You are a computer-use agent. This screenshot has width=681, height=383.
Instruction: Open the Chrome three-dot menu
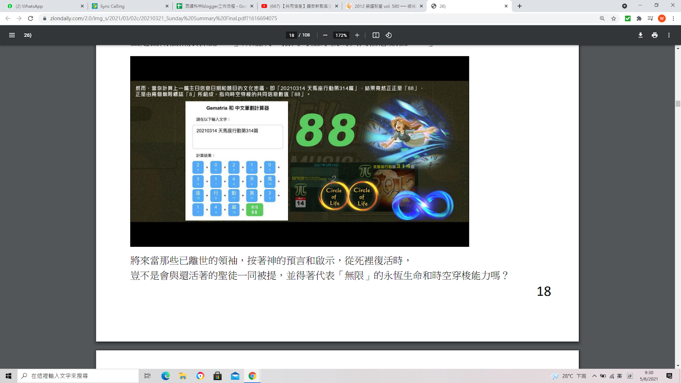673,18
